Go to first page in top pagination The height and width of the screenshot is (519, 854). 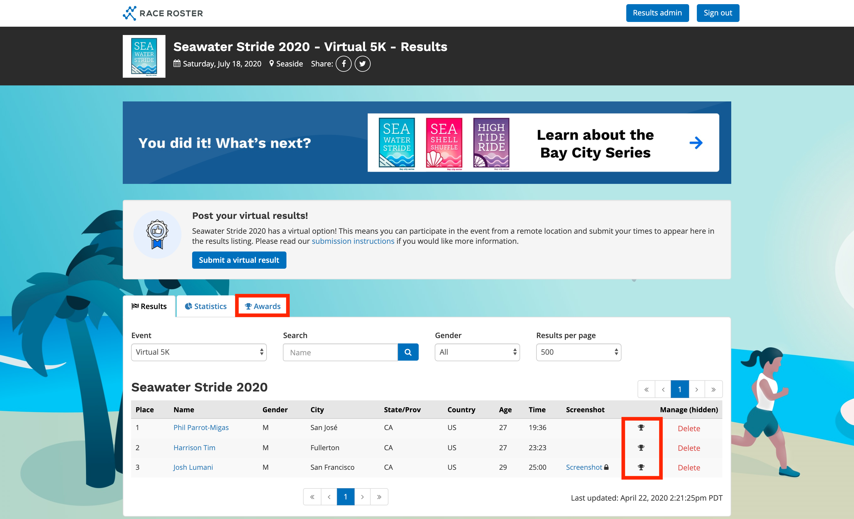[x=646, y=389]
